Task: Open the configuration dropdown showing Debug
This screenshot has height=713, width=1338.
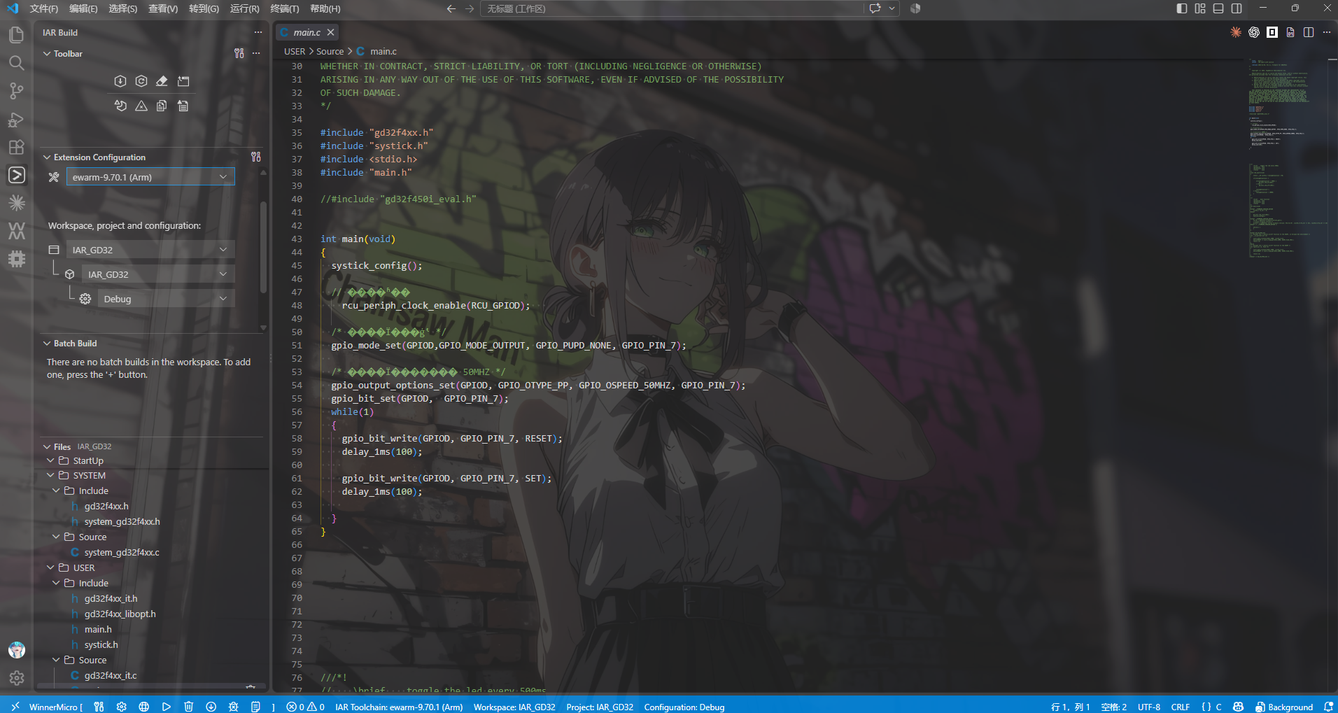Action: [x=166, y=299]
